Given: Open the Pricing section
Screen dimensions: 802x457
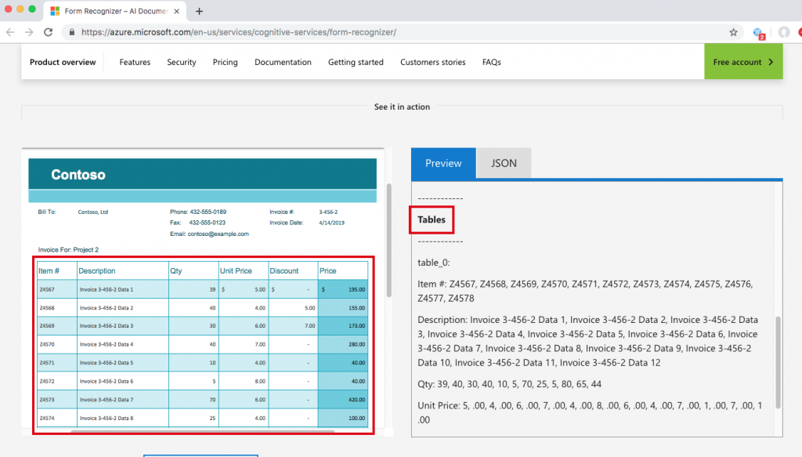Looking at the screenshot, I should (x=225, y=62).
